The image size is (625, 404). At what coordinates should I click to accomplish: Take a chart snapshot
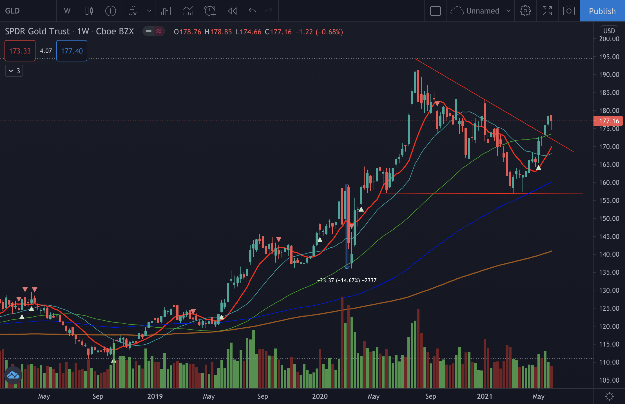tap(569, 11)
